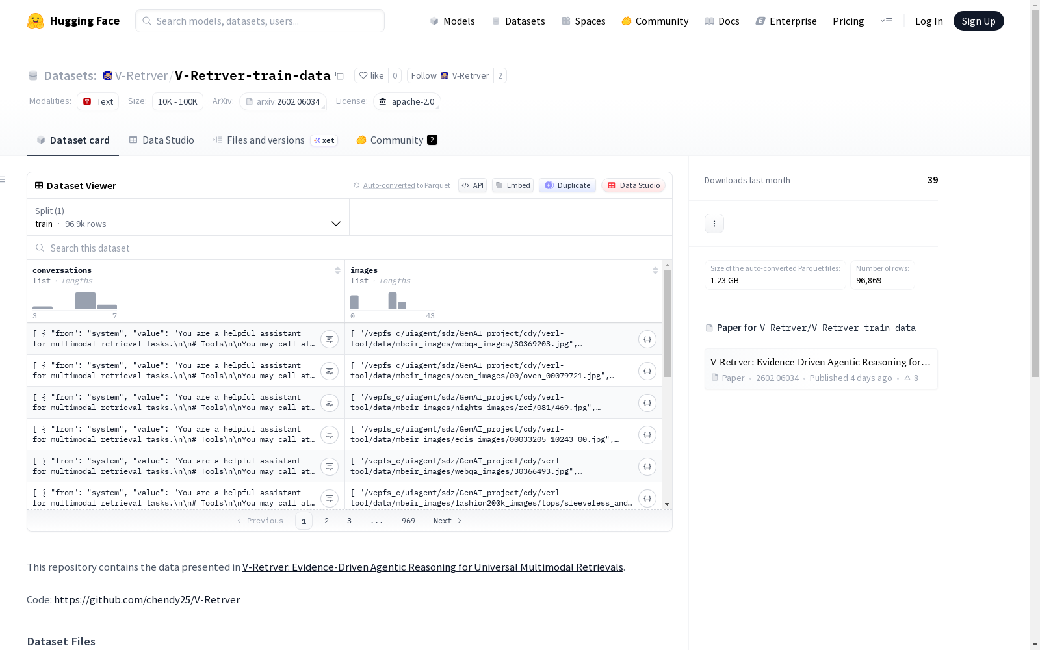Go to Datasets in the top navigation
This screenshot has height=650, width=1040.
pos(518,21)
